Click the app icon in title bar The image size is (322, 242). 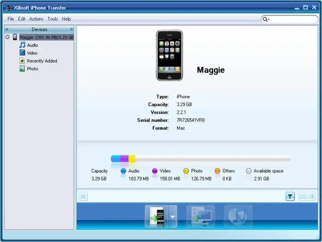point(9,8)
